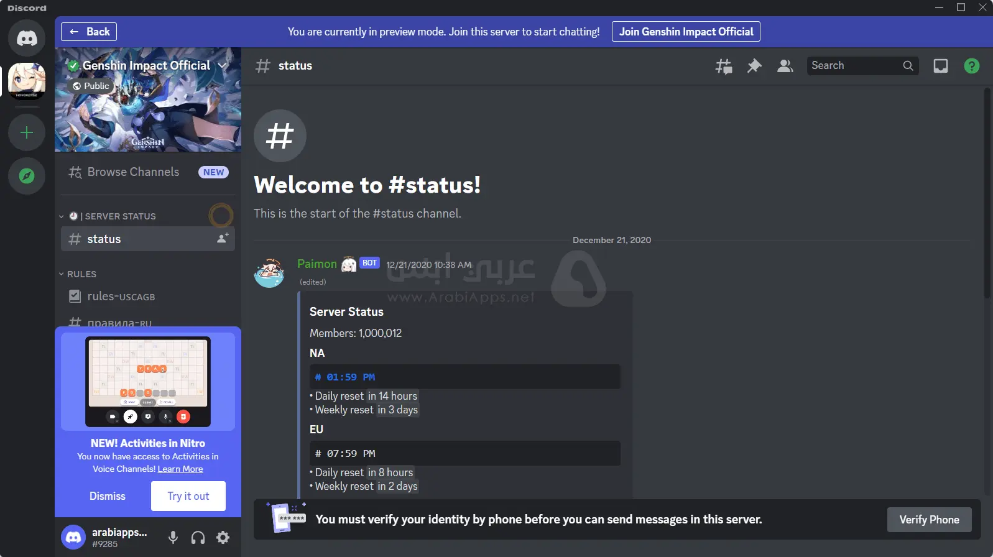The image size is (993, 557).
Task: Open Threads icon in channel header
Action: click(x=723, y=66)
